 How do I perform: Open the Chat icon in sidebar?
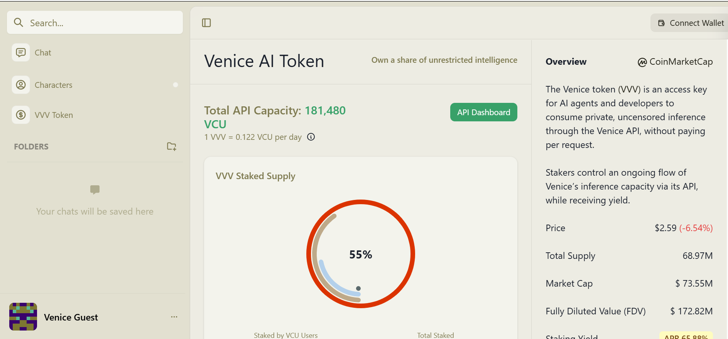[x=21, y=52]
